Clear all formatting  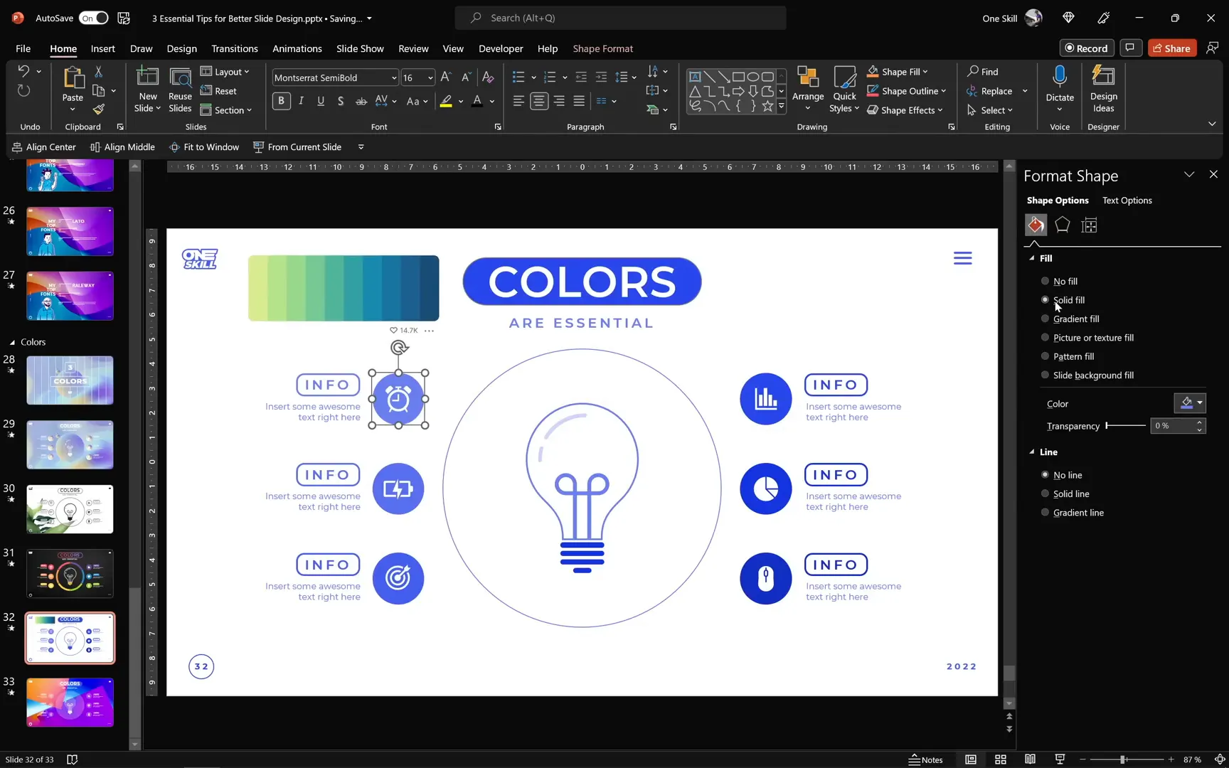pos(488,77)
